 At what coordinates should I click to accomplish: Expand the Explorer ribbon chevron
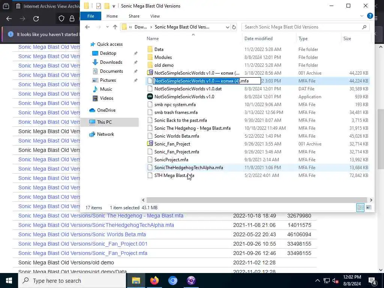pos(362,16)
